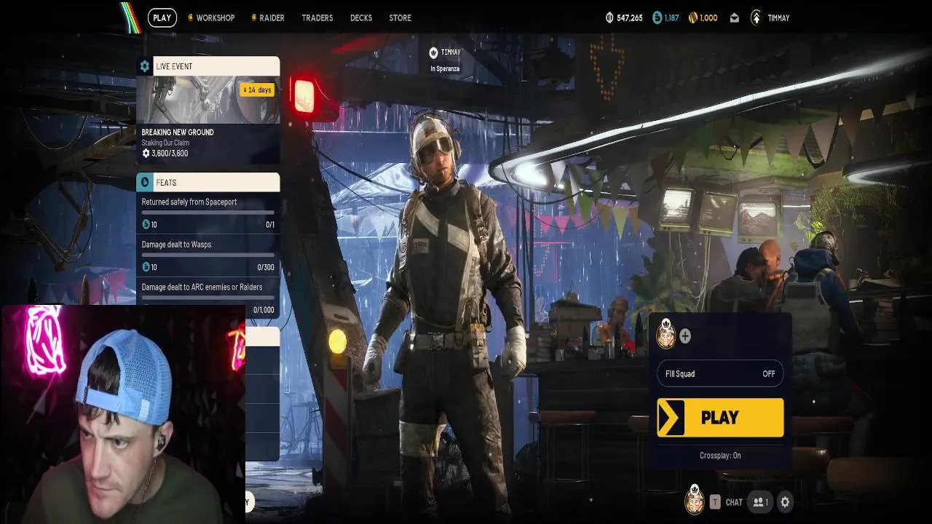Viewport: 932px width, 524px height.
Task: Click the Feats header token icon
Action: pos(144,183)
